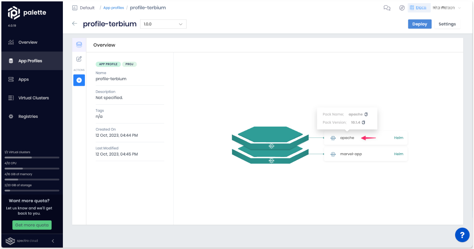Open the Overview menu item
This screenshot has width=474, height=249.
click(x=32, y=42)
